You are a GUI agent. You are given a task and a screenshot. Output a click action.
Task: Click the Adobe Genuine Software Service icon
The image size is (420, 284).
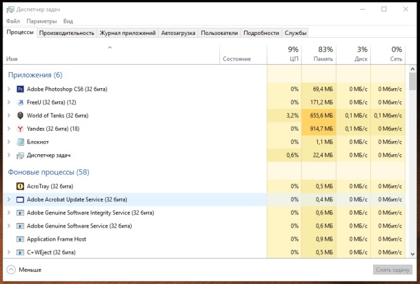20,226
